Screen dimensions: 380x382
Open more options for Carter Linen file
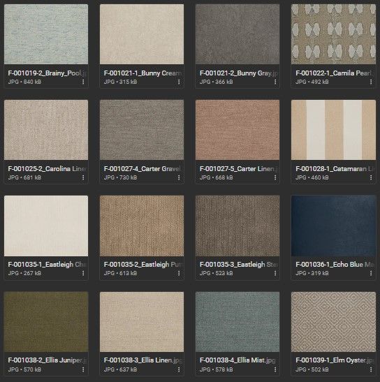pyautogui.click(x=275, y=177)
